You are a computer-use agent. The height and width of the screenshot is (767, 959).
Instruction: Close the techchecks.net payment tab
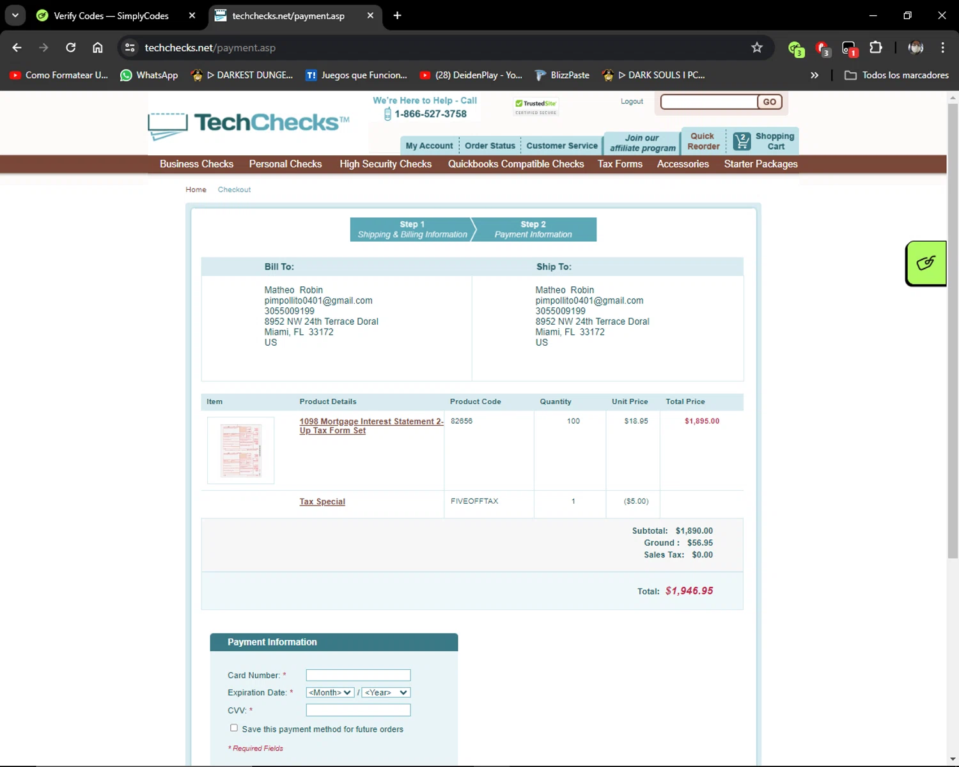(370, 15)
